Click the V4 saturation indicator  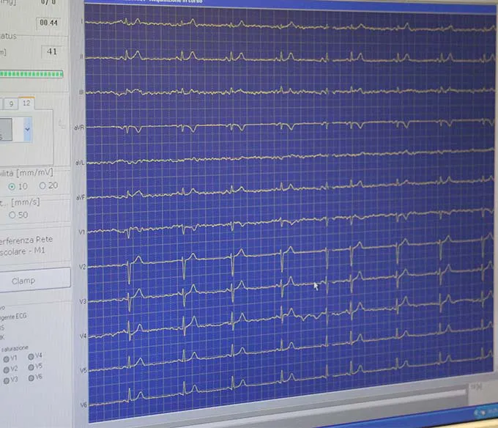click(x=31, y=356)
